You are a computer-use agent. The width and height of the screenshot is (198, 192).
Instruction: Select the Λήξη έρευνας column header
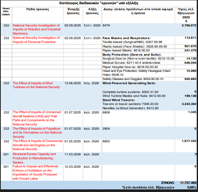tap(92, 11)
